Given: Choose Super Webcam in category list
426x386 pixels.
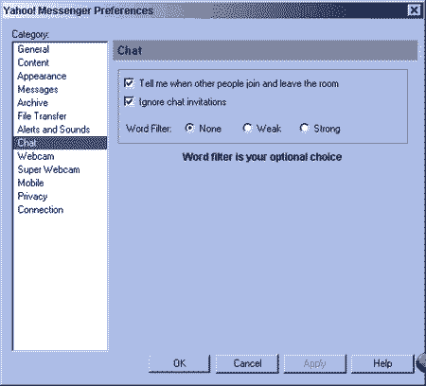Looking at the screenshot, I should (48, 169).
